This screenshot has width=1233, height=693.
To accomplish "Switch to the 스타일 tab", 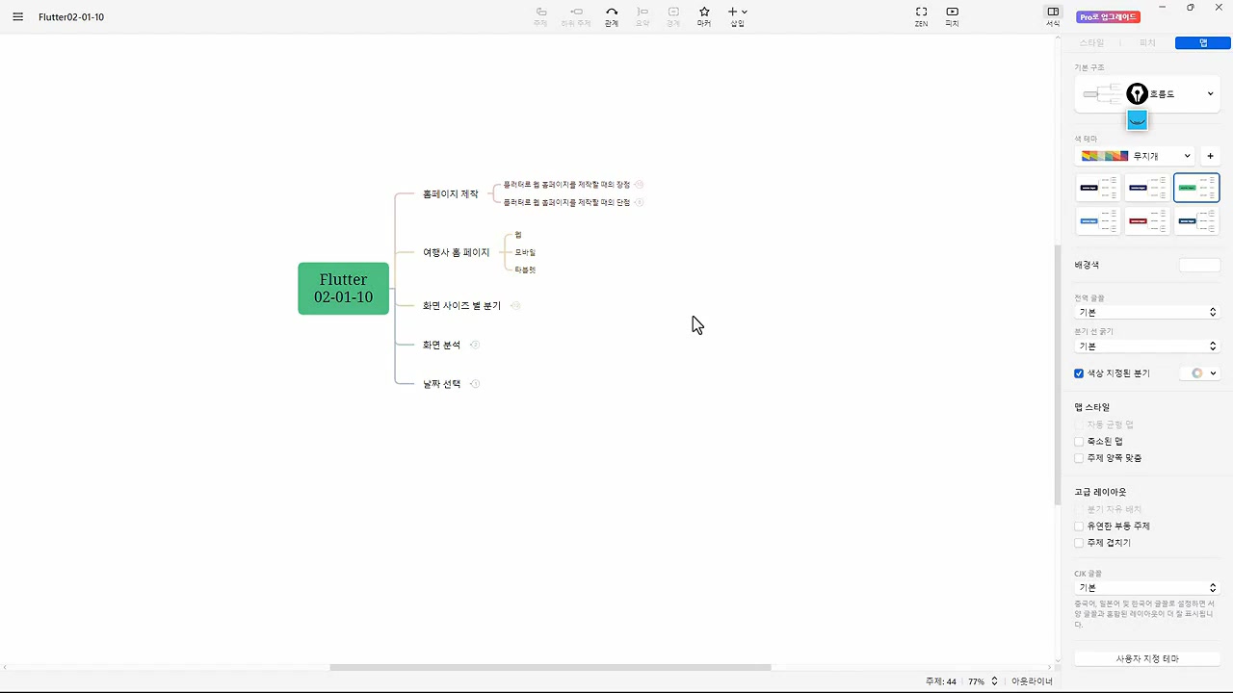I will click(1091, 43).
